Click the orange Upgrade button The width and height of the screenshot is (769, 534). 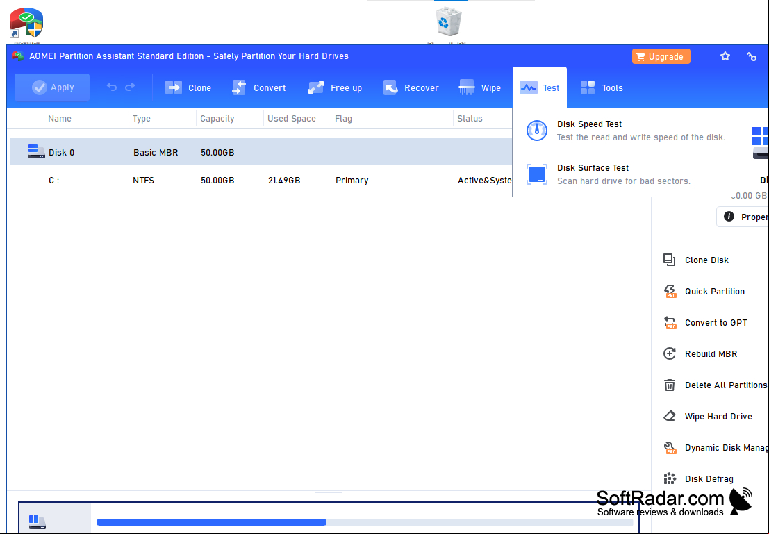click(661, 56)
